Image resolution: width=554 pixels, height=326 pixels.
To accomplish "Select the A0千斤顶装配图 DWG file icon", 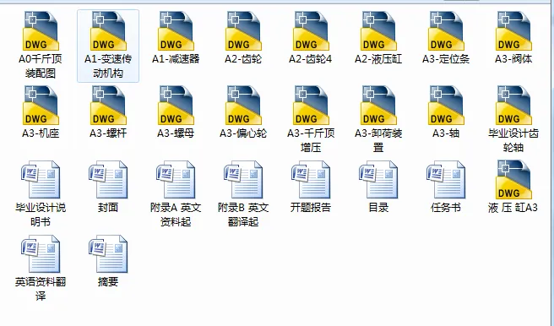I will click(x=41, y=30).
